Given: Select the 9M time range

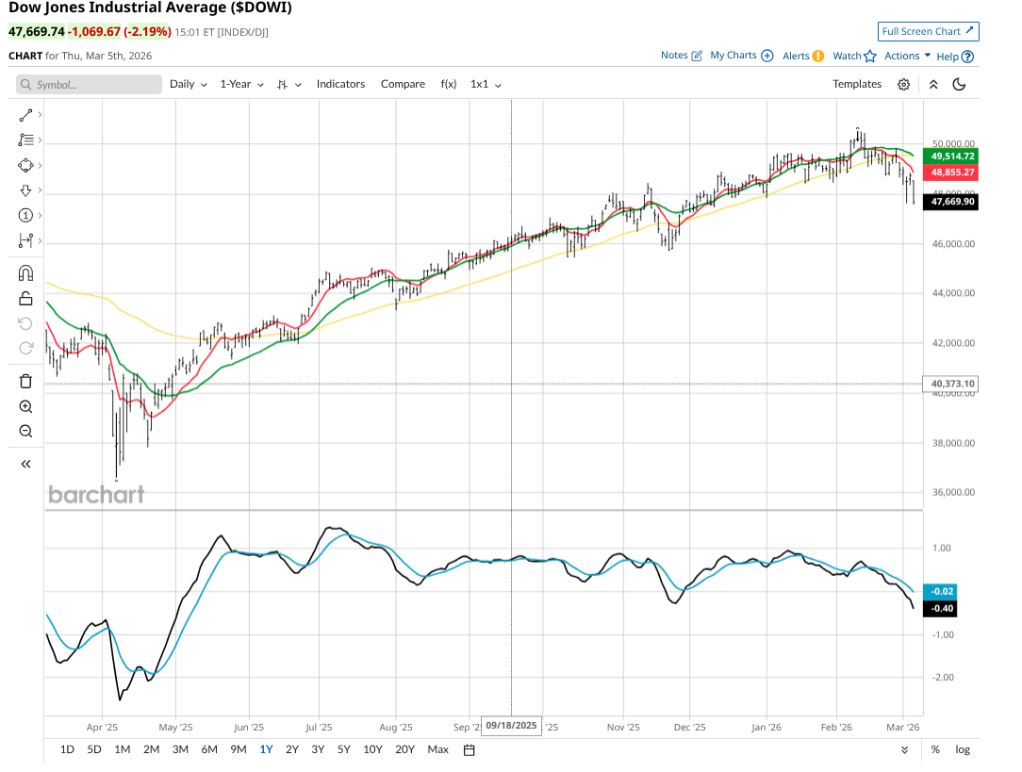Looking at the screenshot, I should pyautogui.click(x=239, y=750).
